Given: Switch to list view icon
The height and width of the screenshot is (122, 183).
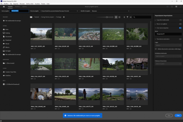Looking at the screenshot, I should [x=120, y=17].
